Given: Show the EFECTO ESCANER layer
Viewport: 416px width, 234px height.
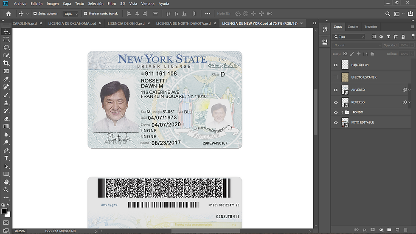Looking at the screenshot, I should [336, 77].
